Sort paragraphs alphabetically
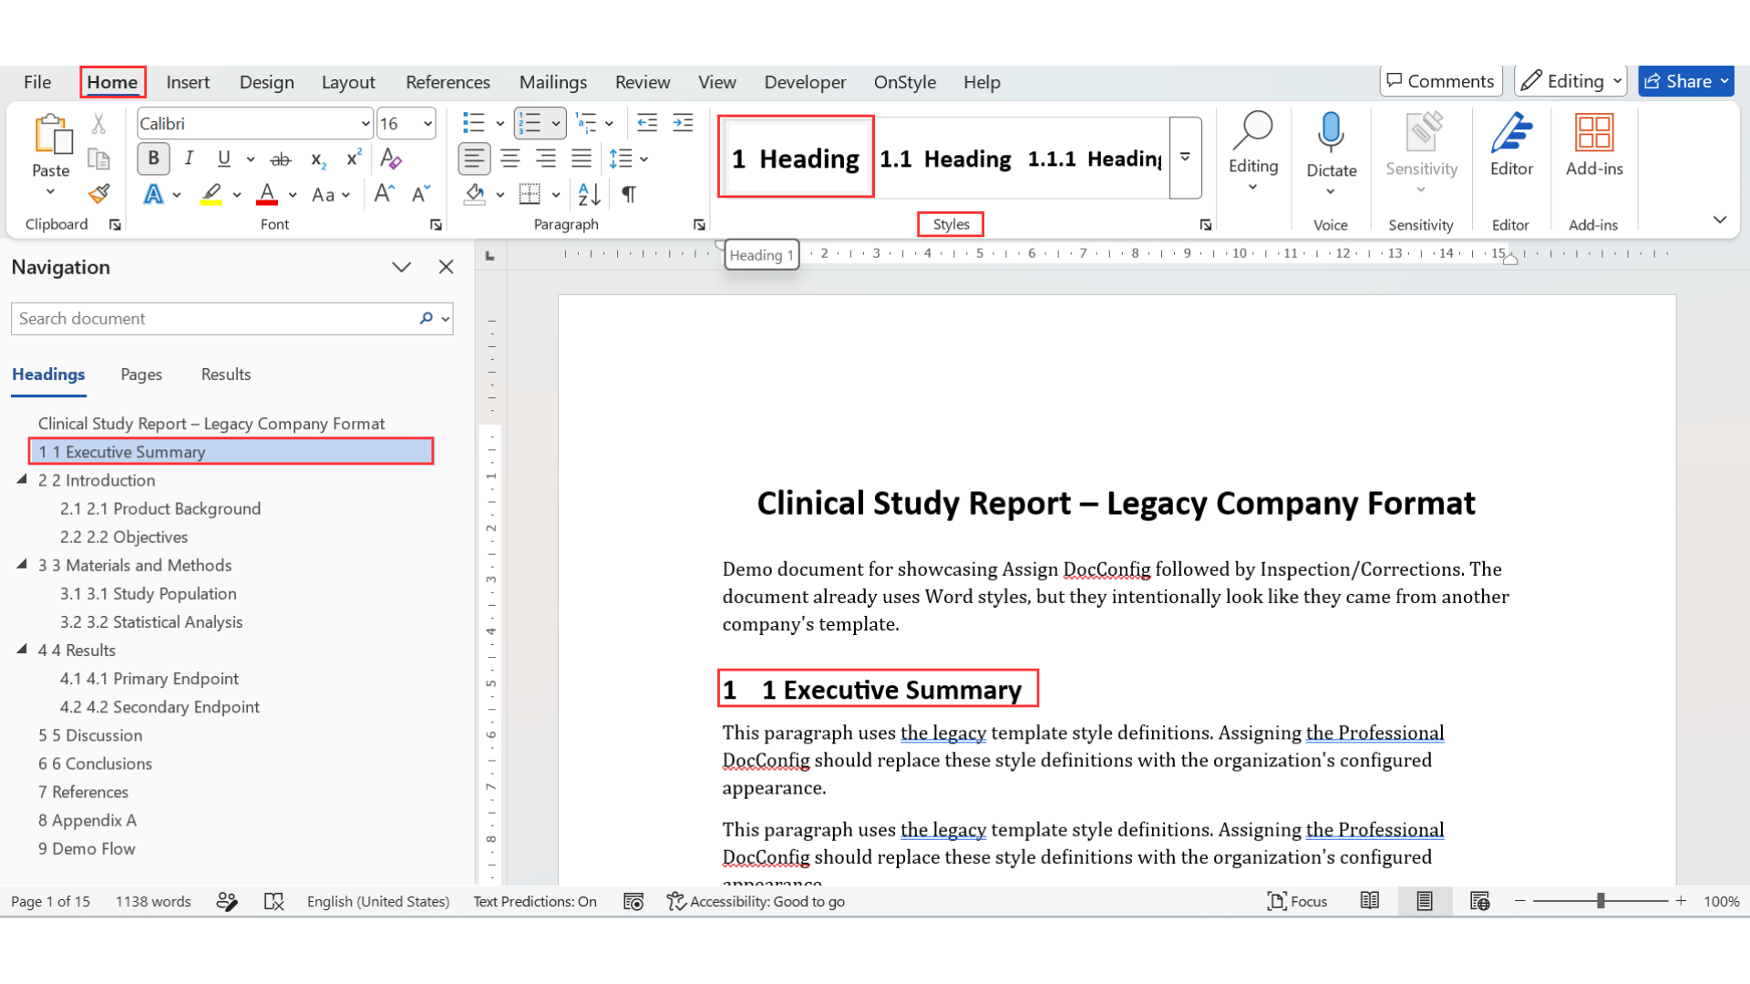This screenshot has width=1750, height=984. [589, 194]
